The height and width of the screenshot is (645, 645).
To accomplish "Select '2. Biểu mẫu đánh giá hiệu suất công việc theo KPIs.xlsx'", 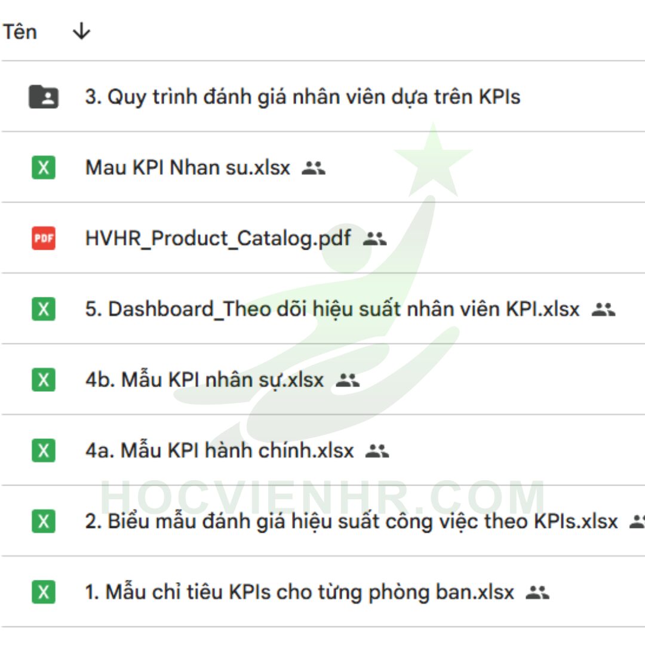I will coord(351,521).
